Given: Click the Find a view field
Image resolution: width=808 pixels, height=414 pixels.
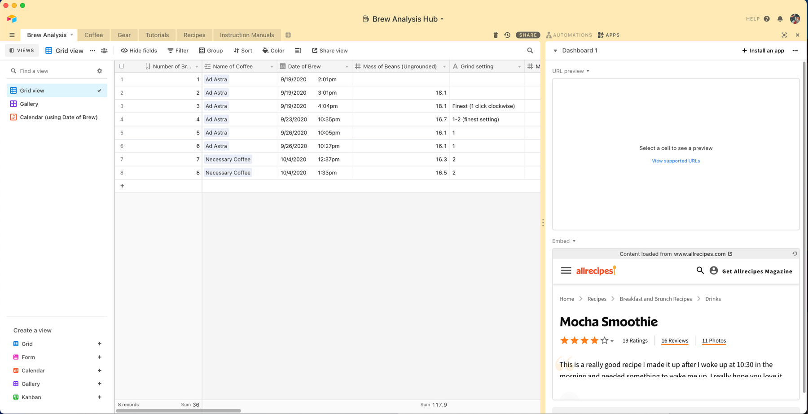Looking at the screenshot, I should pyautogui.click(x=54, y=71).
